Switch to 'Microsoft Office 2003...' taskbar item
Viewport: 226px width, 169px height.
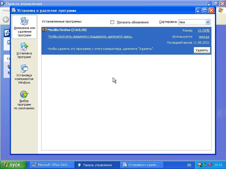[52, 165]
